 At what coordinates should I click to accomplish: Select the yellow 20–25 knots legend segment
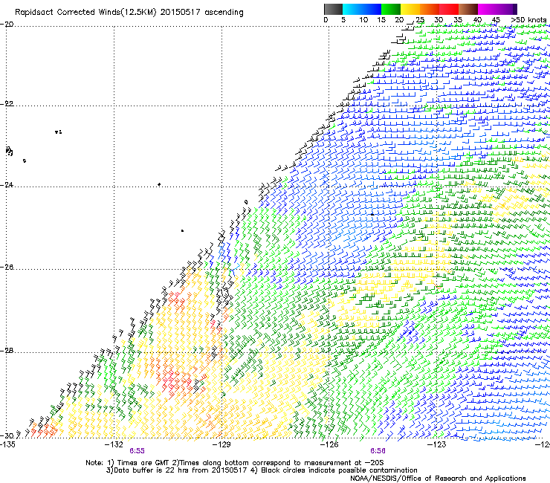pos(410,9)
